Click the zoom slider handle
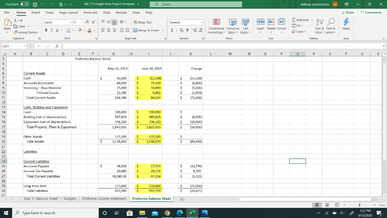The image size is (387, 218). pyautogui.click(x=360, y=205)
